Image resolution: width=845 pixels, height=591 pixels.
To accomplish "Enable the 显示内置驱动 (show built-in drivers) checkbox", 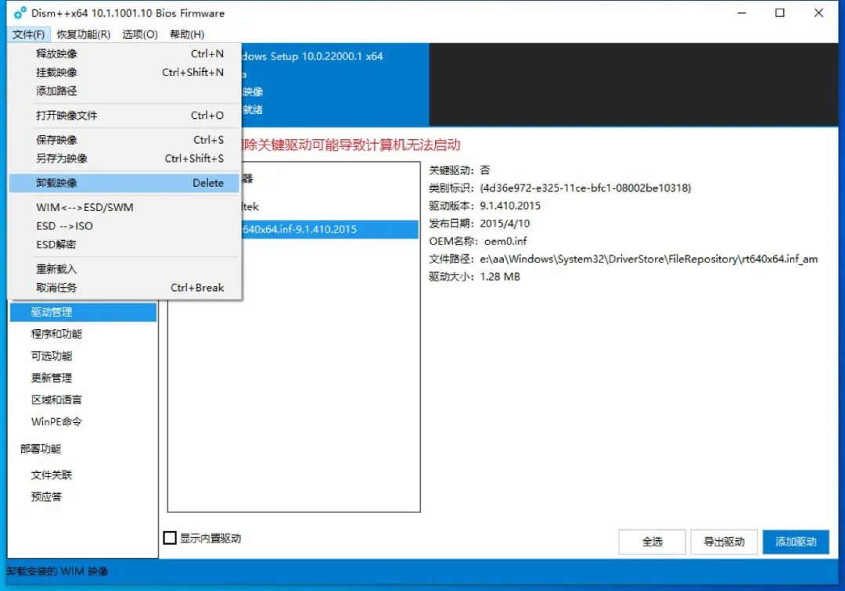I will pyautogui.click(x=169, y=539).
